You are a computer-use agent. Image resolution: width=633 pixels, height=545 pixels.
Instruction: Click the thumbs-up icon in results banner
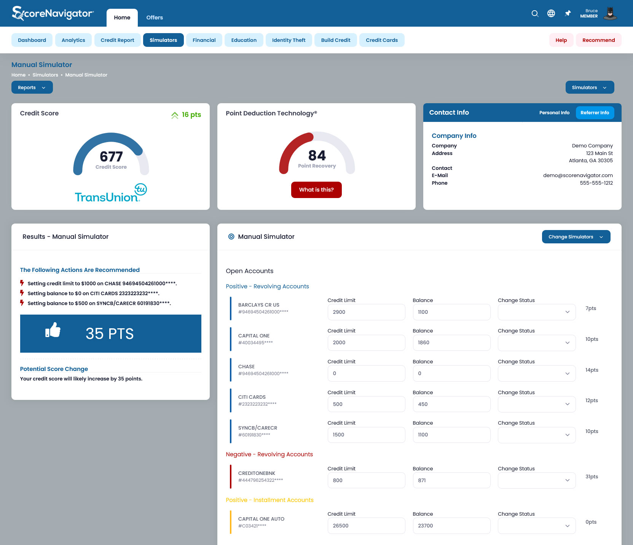53,330
